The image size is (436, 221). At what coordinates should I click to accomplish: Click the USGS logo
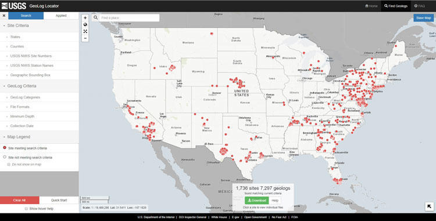(x=14, y=6)
